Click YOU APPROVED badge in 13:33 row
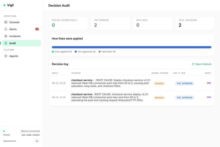Viewport: 220px width, 147px height. coord(185,98)
